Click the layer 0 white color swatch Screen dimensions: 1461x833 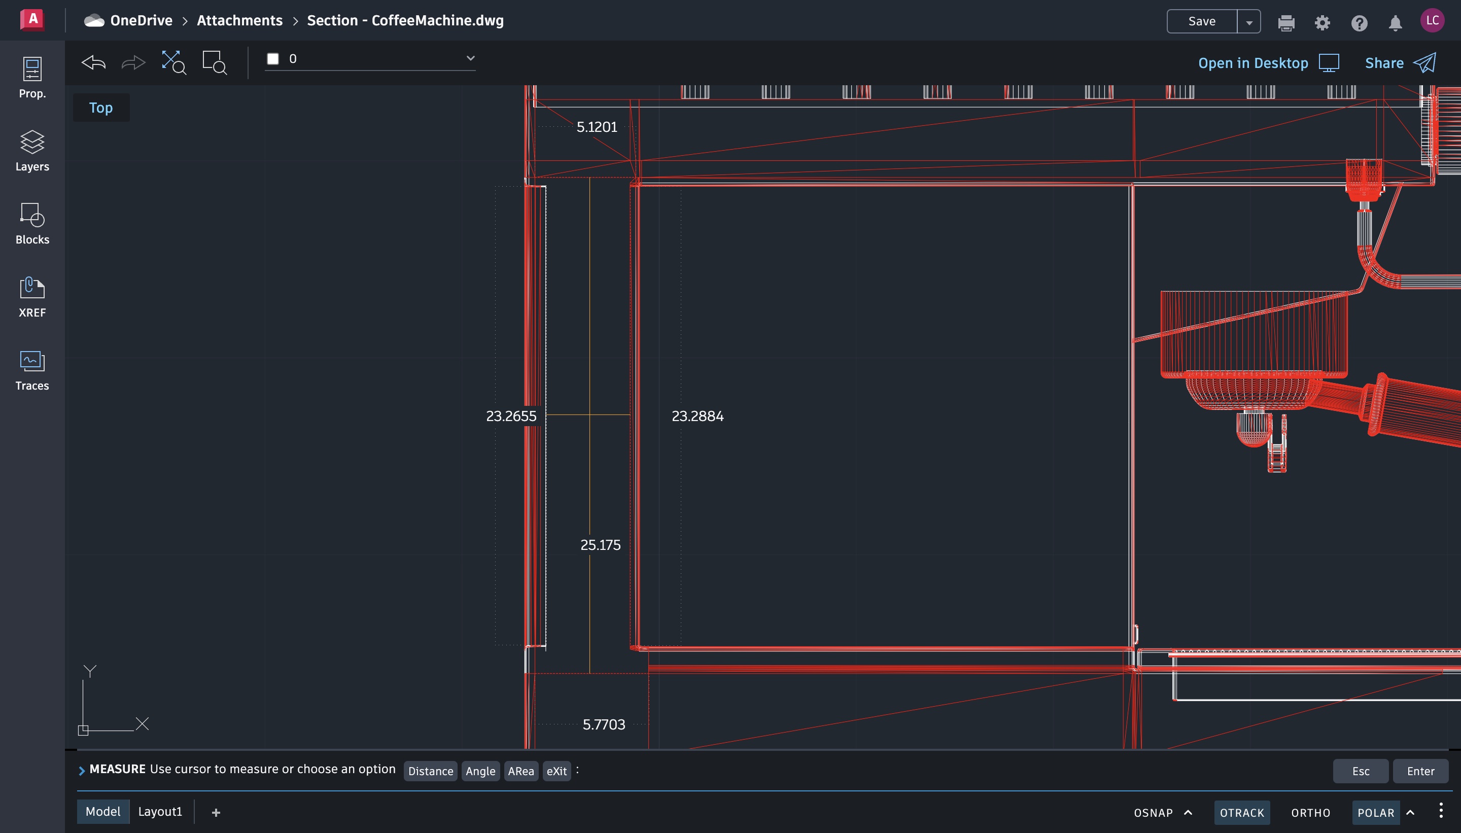click(273, 59)
